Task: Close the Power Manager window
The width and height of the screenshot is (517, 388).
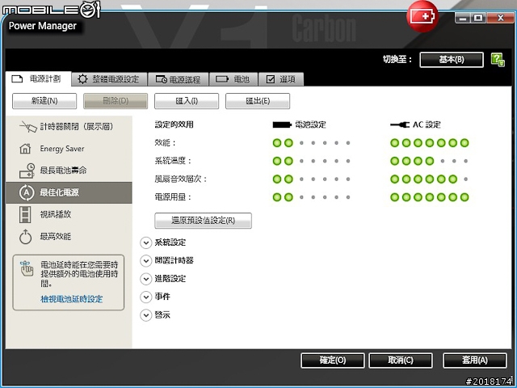Action: pyautogui.click(x=500, y=18)
